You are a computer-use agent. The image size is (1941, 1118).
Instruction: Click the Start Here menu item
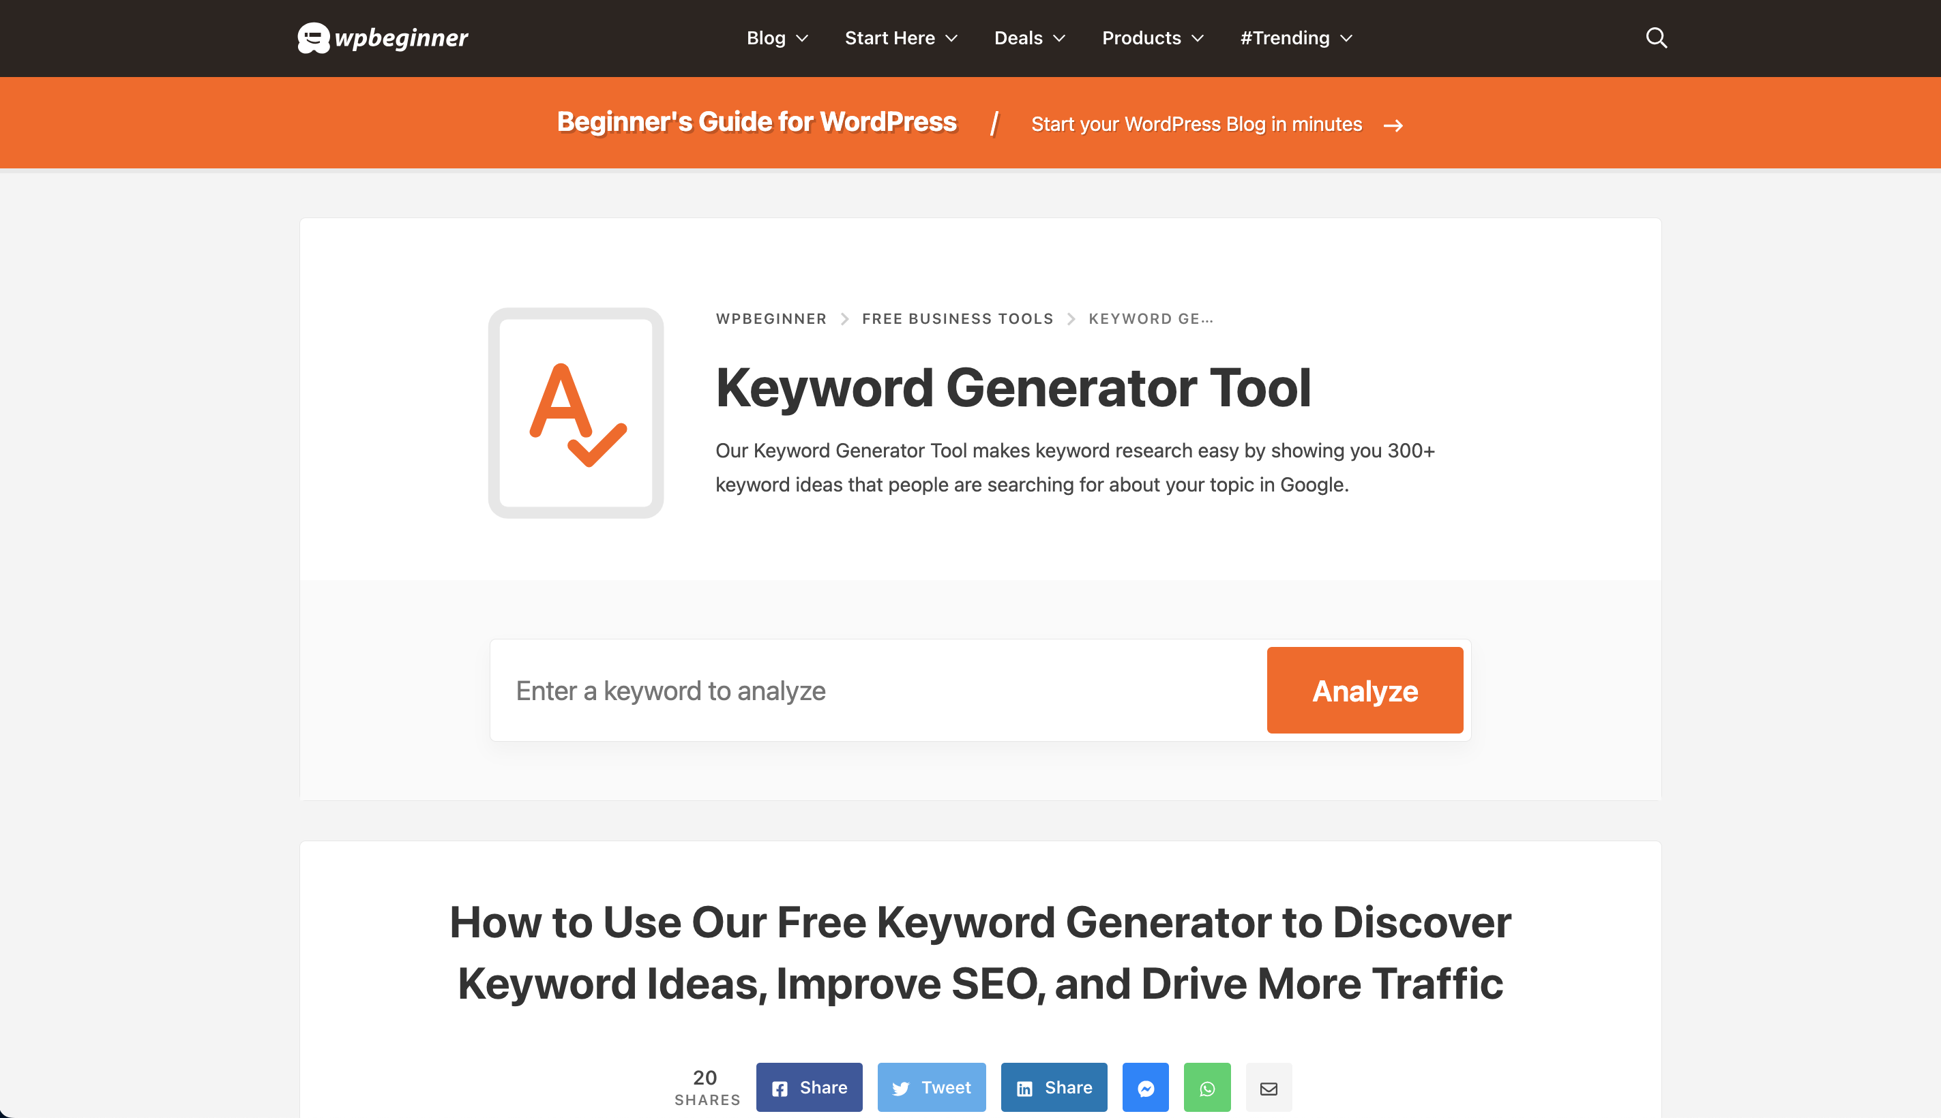pos(901,37)
